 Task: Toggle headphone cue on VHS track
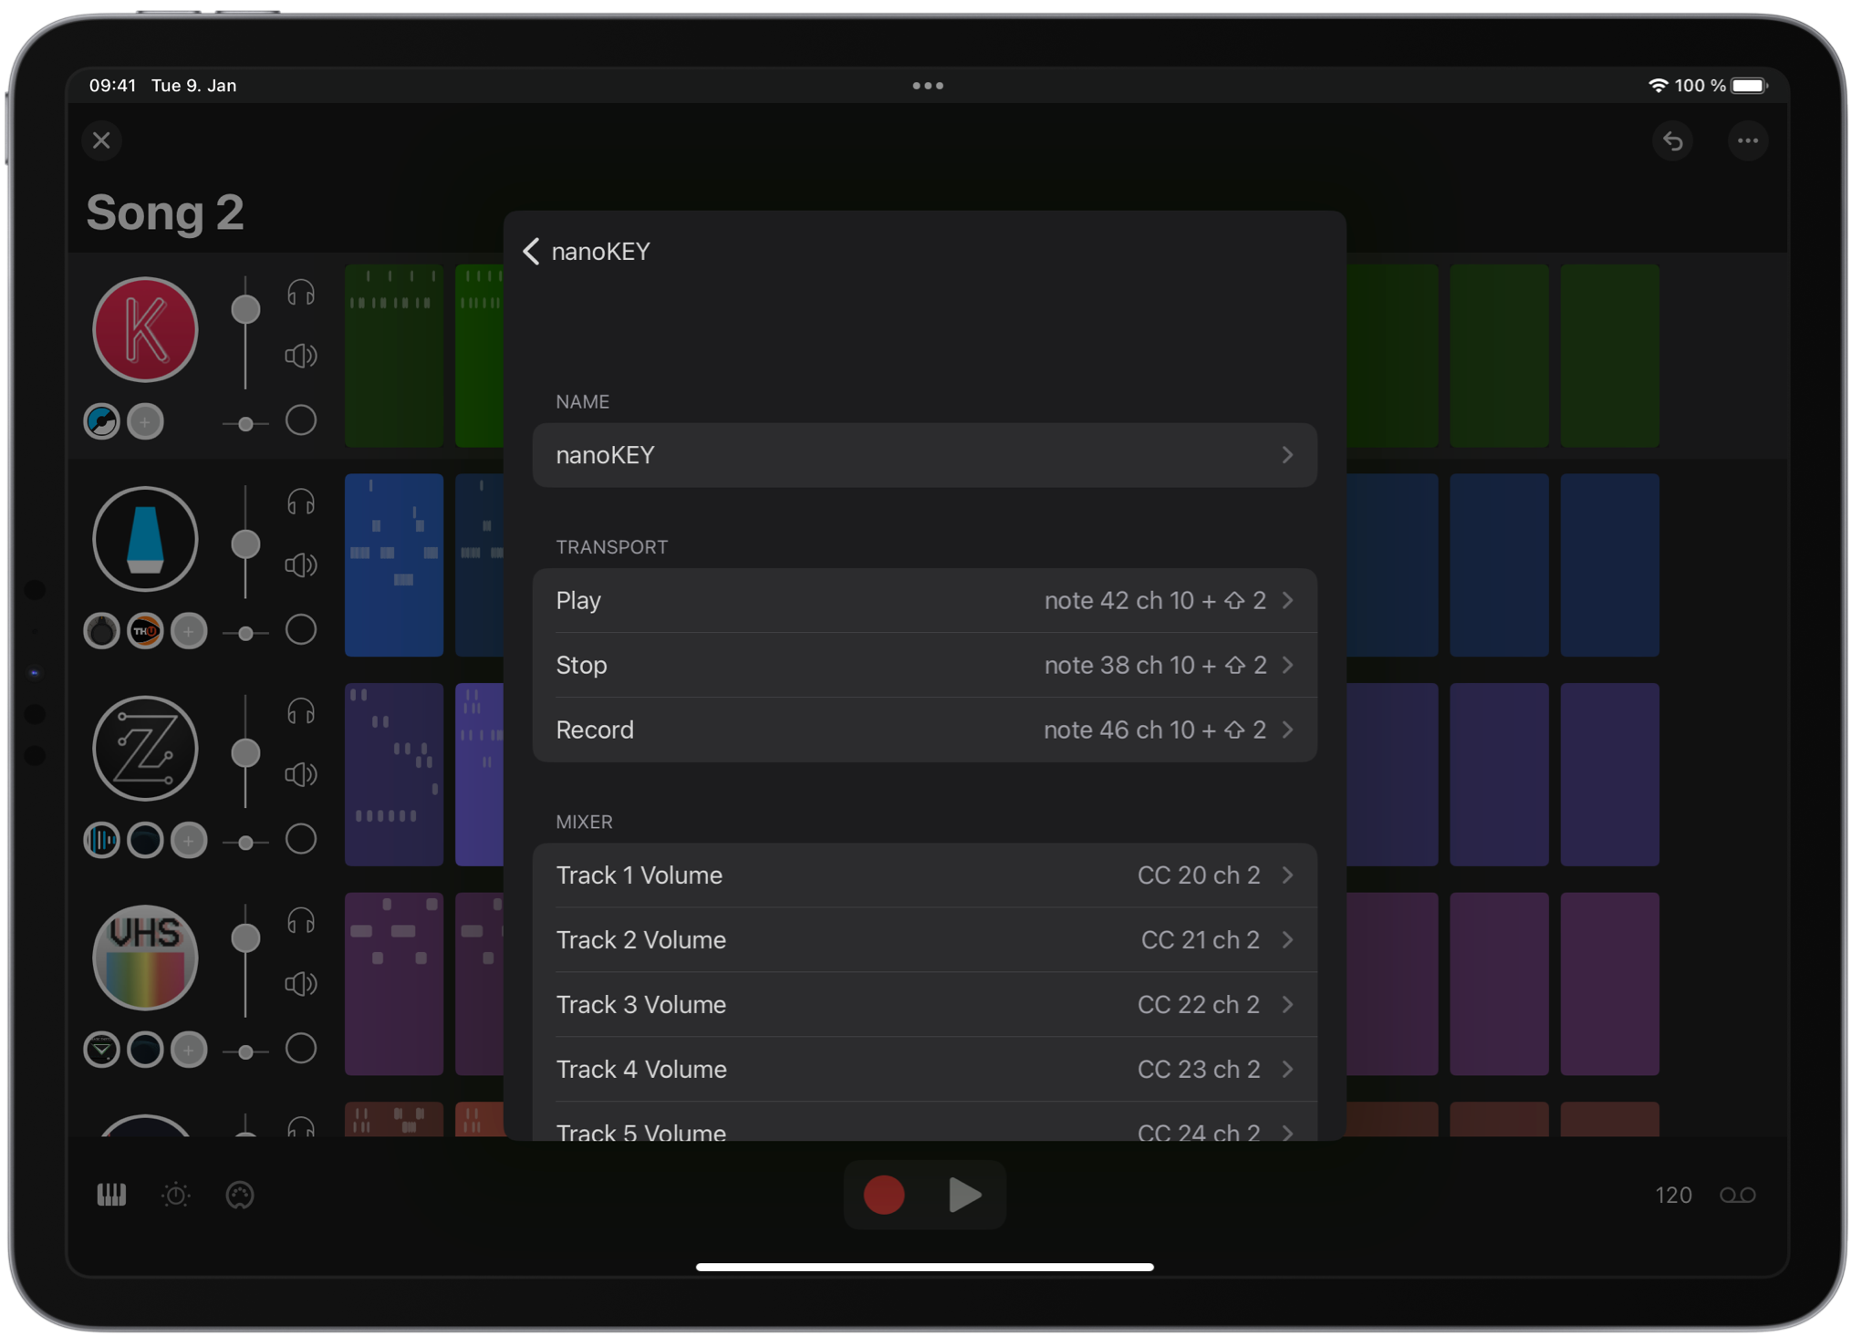(301, 921)
